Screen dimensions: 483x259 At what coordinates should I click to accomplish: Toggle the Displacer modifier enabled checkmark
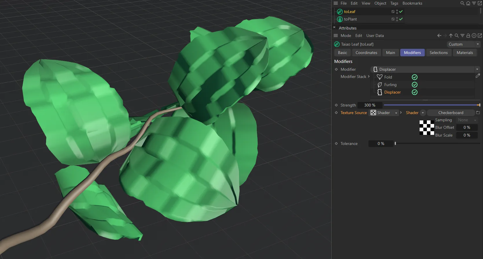tap(415, 92)
